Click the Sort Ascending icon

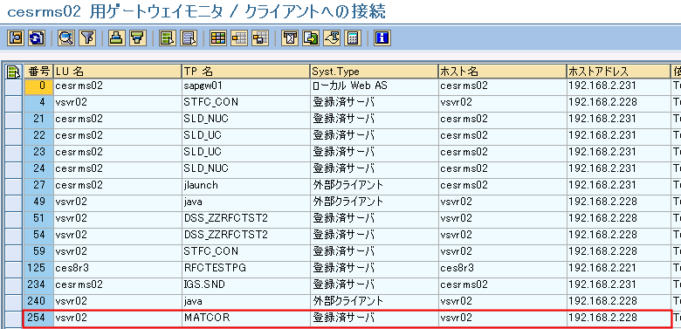tap(117, 38)
